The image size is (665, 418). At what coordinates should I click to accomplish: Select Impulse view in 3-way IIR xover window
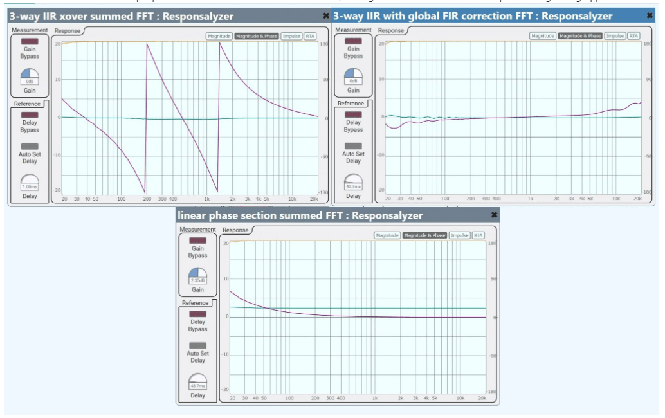(x=291, y=36)
